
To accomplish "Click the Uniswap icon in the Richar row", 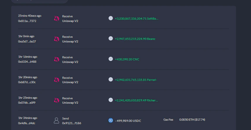I will tap(56, 100).
